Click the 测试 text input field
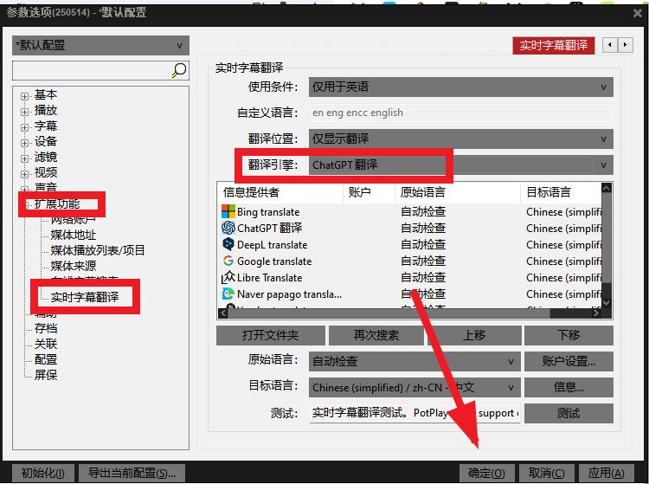This screenshot has width=649, height=484. coord(414,413)
